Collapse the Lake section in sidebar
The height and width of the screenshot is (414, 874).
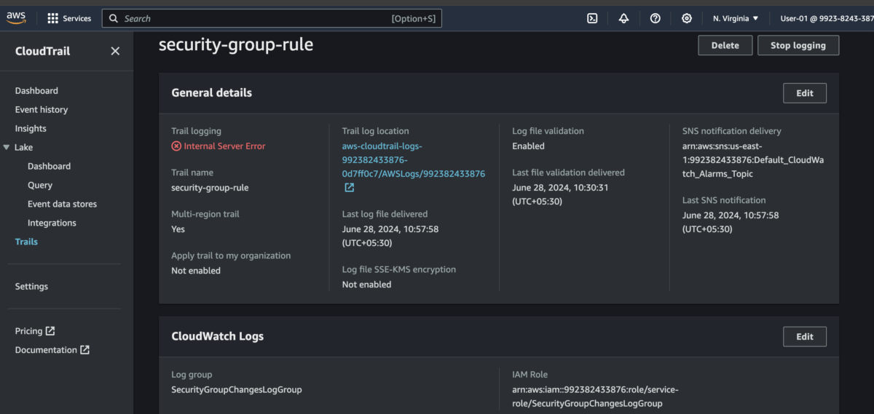7,148
